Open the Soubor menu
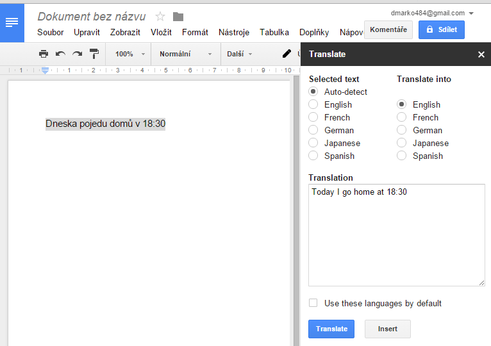The width and height of the screenshot is (491, 346). point(51,32)
